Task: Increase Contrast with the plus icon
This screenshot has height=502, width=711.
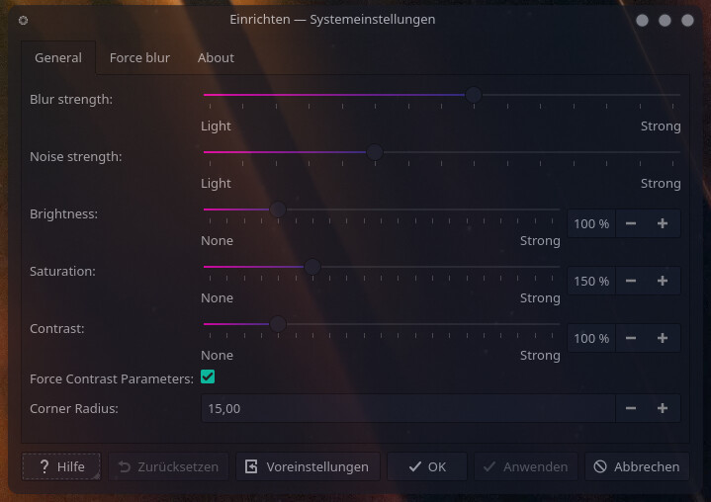Action: (x=663, y=338)
